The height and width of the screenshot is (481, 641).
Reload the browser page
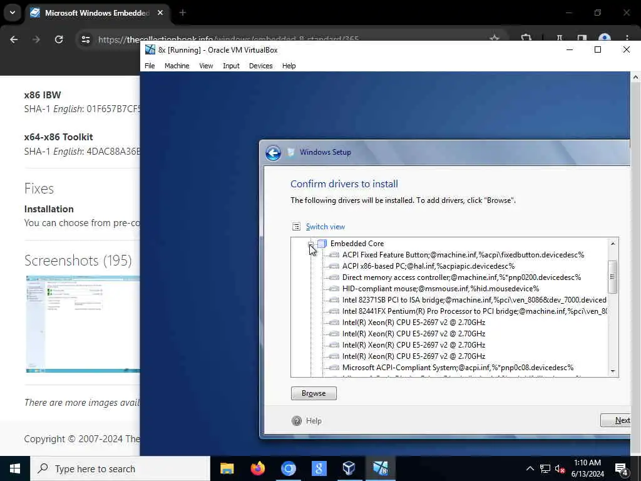(x=59, y=39)
